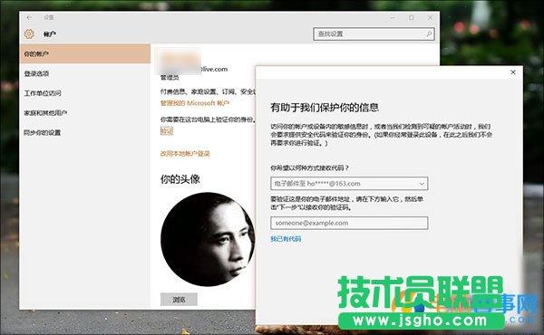The image size is (544, 335).
Task: Maximize the Settings window
Action: (411, 17)
